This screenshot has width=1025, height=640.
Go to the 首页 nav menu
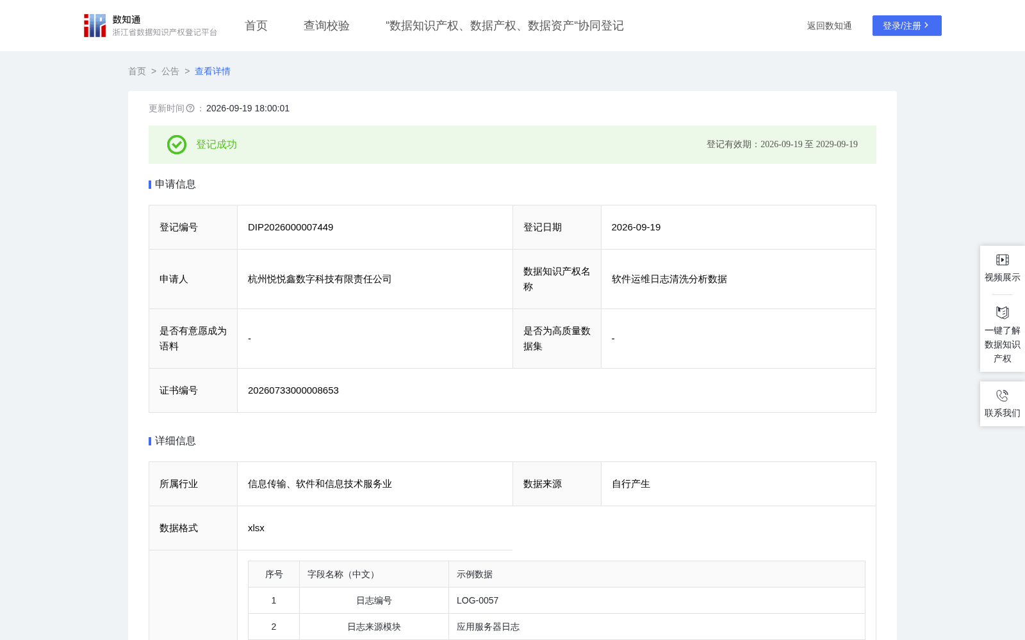pyautogui.click(x=256, y=26)
